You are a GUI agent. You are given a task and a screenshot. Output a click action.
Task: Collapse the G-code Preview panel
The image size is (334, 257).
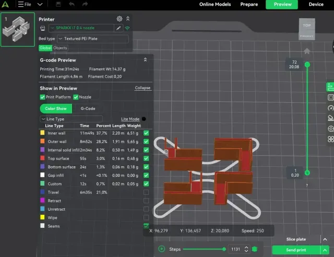pyautogui.click(x=145, y=60)
